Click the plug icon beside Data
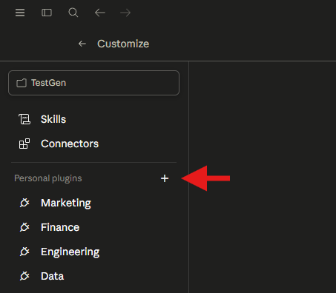336x293 pixels. [24, 276]
